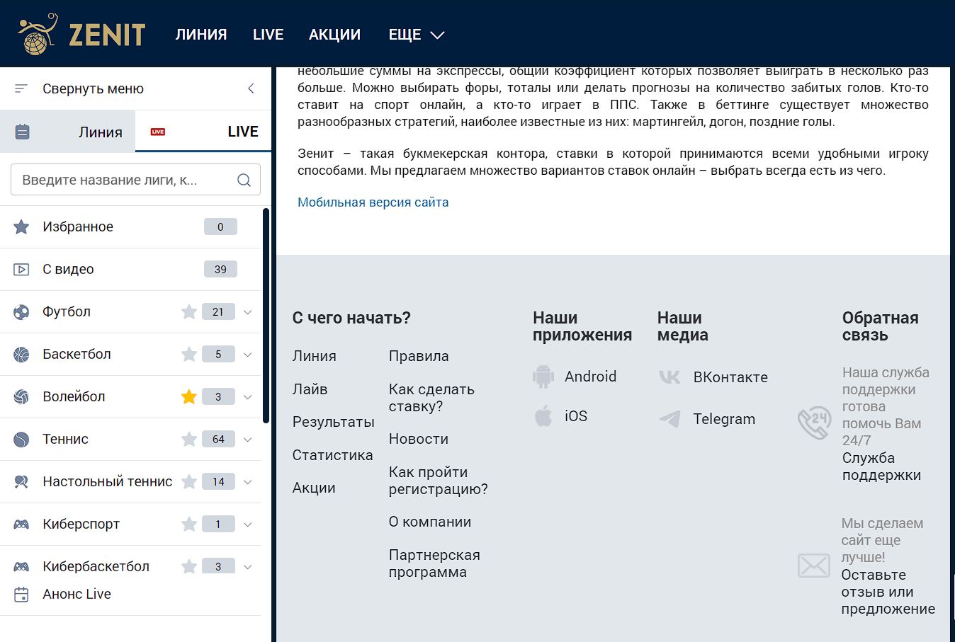Add Баскетбол to favorites with star
This screenshot has width=955, height=642.
point(189,354)
